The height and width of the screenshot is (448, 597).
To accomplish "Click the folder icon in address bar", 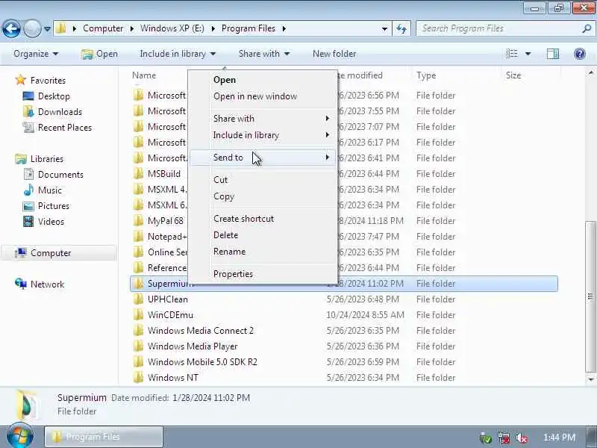I will tap(61, 28).
